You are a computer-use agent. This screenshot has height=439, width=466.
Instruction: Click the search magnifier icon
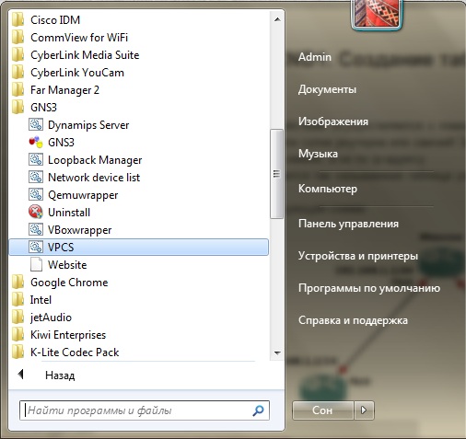258,410
